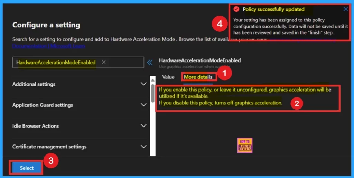The height and width of the screenshot is (178, 354).
Task: Clear the HardwareAccelerationModeEnabled search text
Action: tap(104, 62)
